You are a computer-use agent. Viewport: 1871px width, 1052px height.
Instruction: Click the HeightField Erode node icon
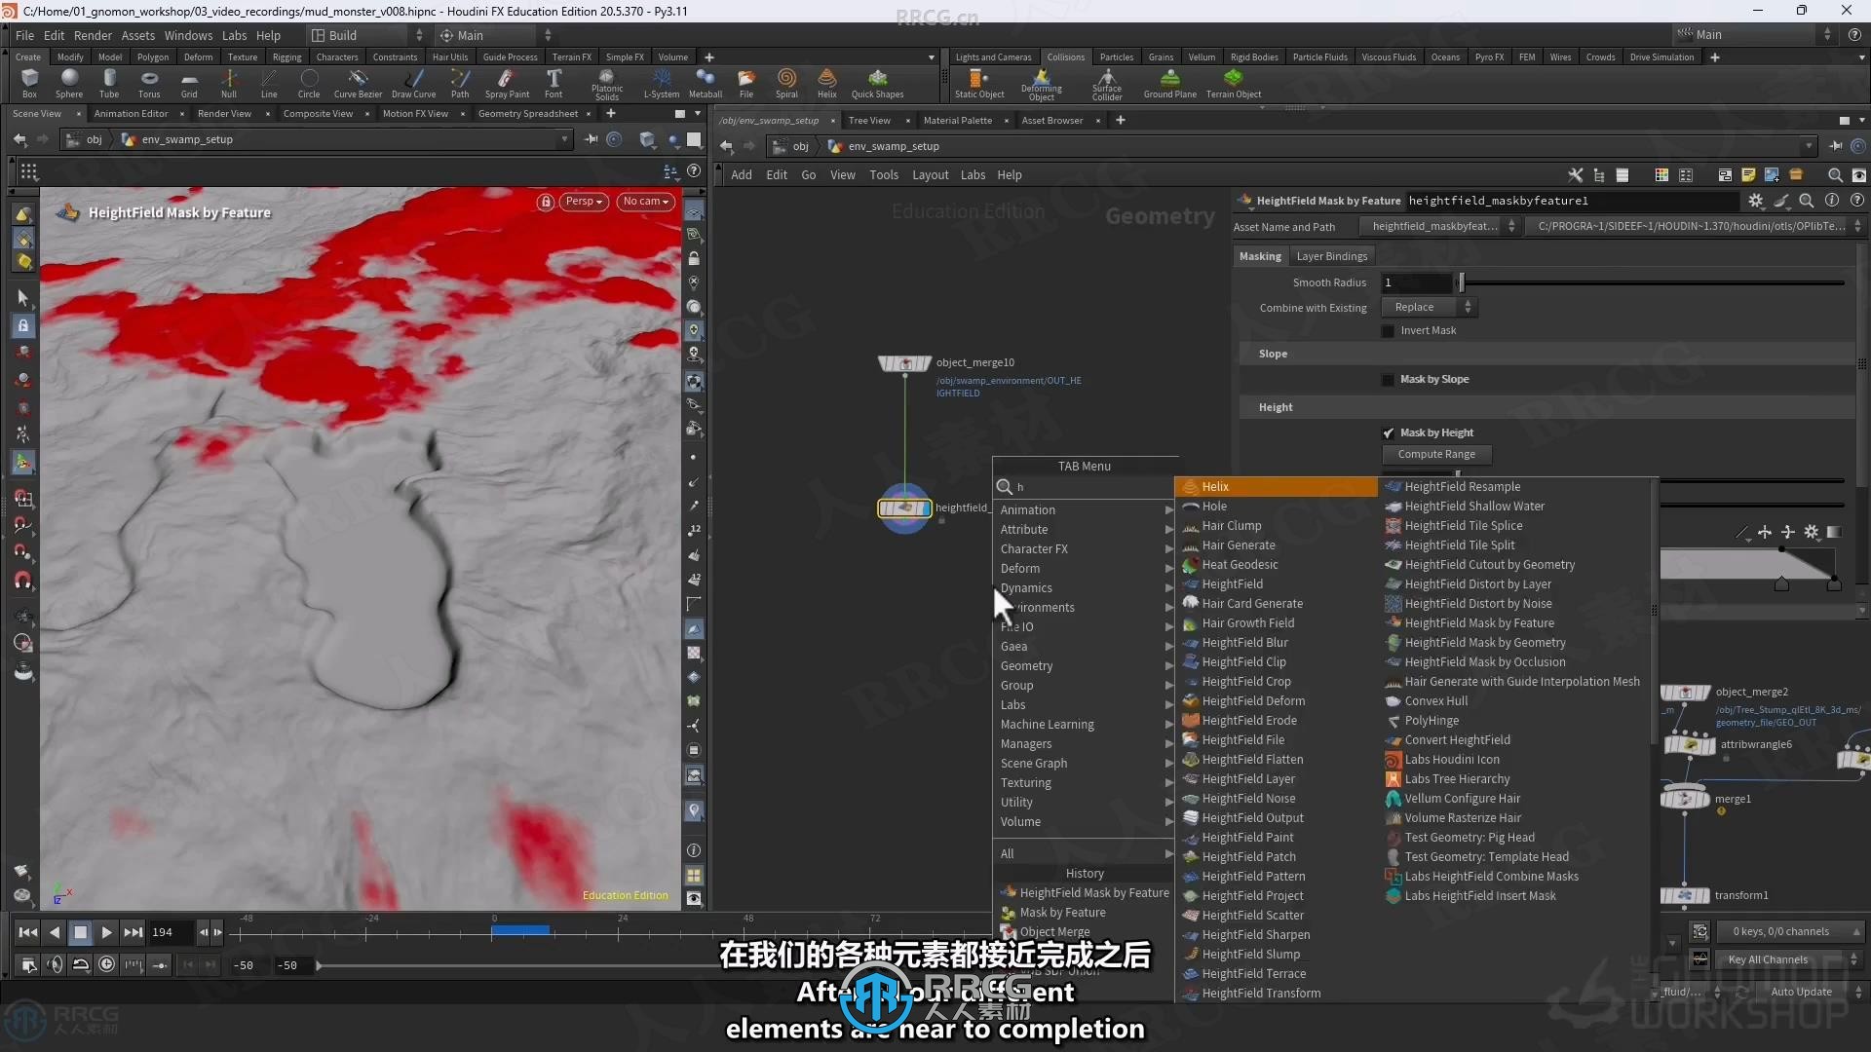(x=1187, y=719)
